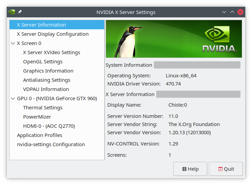Click the NV-CONTROL Version label
Viewport: 252px width, 185px height.
click(x=133, y=144)
